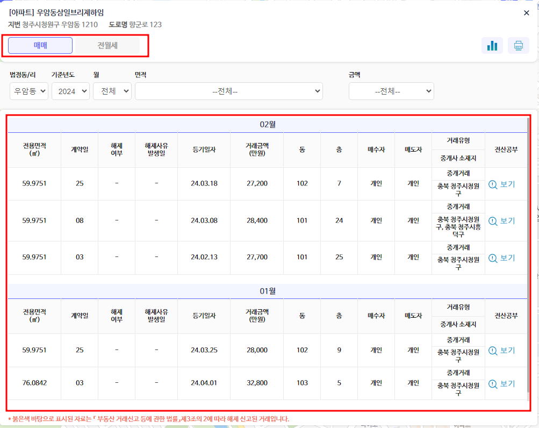Image resolution: width=539 pixels, height=428 pixels.
Task: Click info icon on the 28,400 transaction row
Action: [494, 220]
